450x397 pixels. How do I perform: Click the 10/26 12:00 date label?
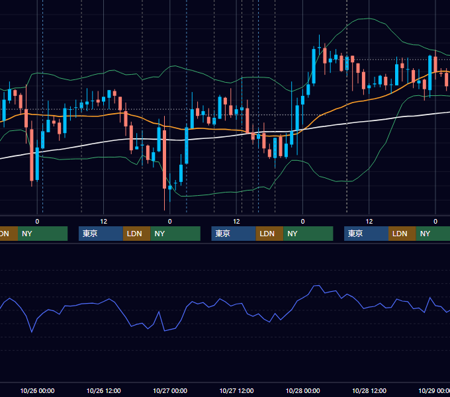point(104,390)
